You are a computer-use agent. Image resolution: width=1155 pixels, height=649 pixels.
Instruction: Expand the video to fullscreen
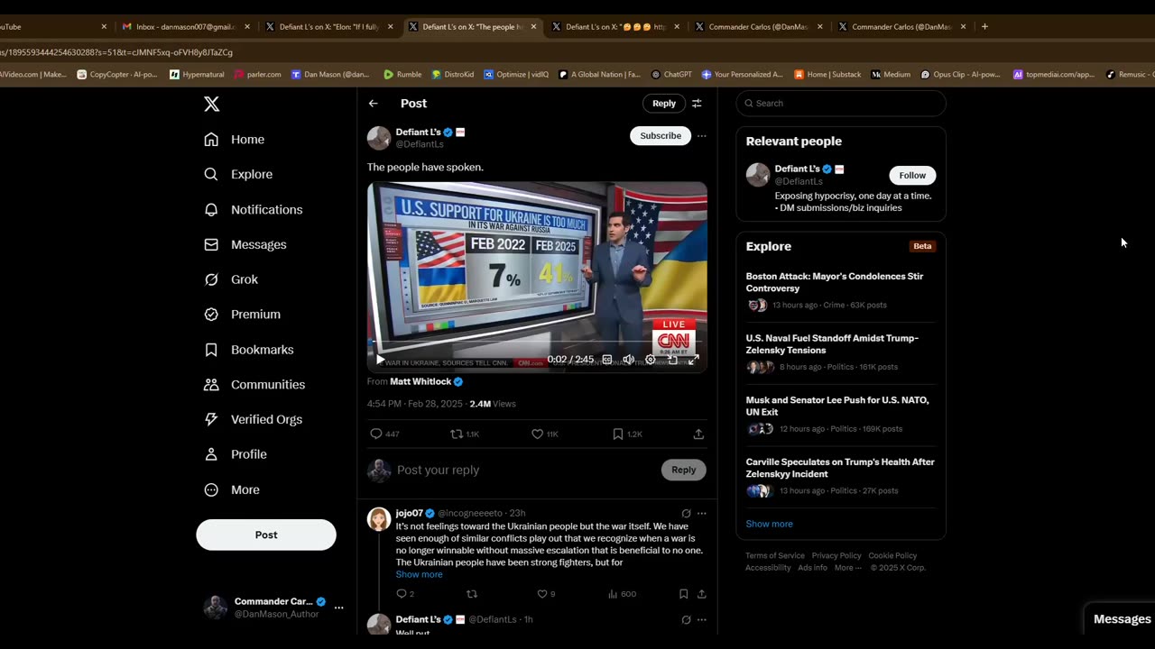click(x=693, y=360)
